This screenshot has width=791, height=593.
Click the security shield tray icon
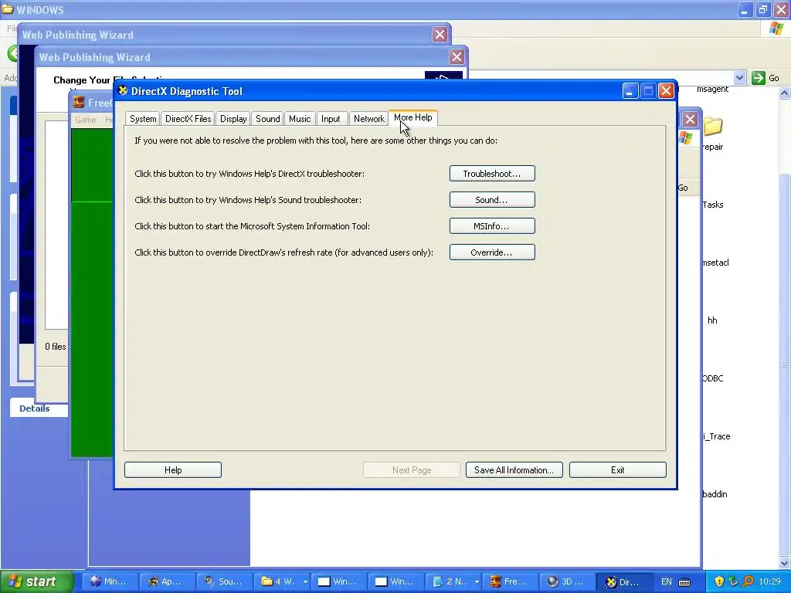[719, 581]
